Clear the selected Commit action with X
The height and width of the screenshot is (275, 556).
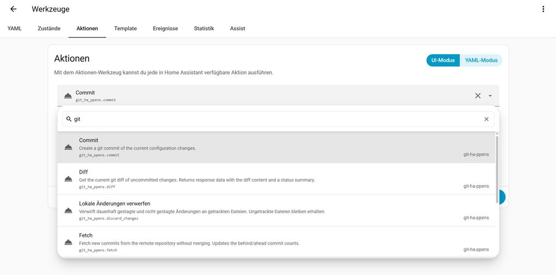(478, 95)
